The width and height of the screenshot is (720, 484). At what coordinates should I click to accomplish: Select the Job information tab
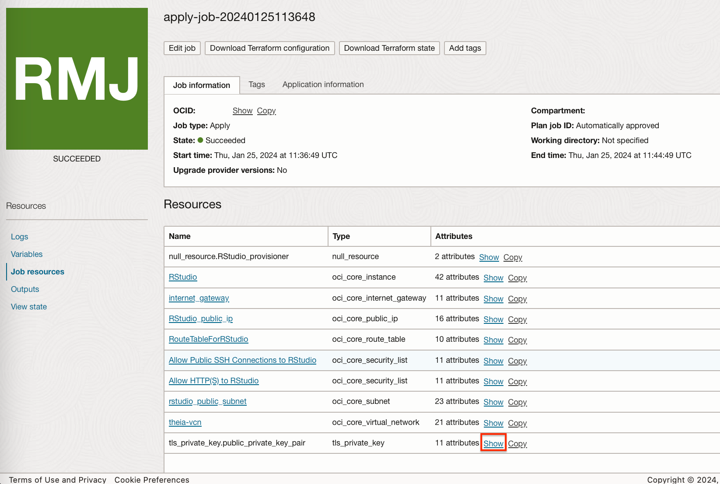(x=202, y=85)
